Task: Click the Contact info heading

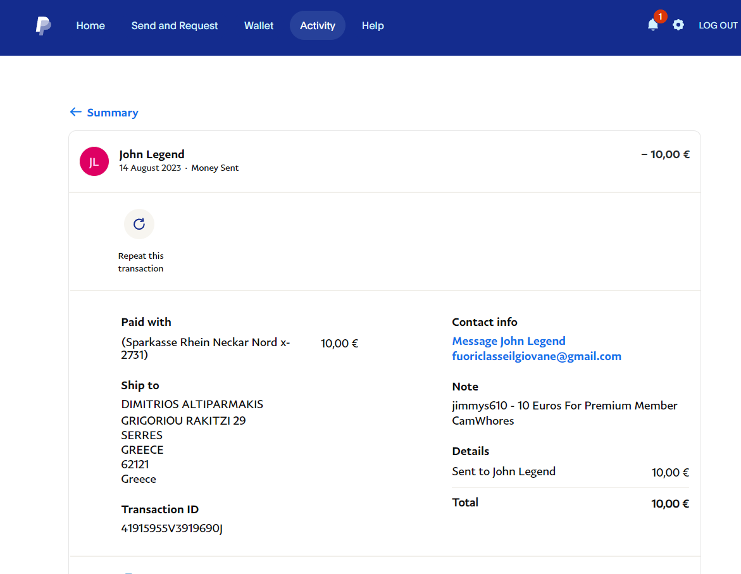Action: point(484,322)
